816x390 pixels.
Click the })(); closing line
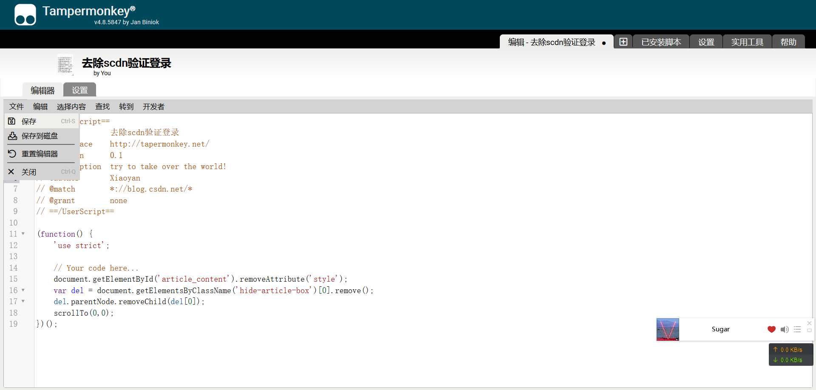(x=47, y=324)
